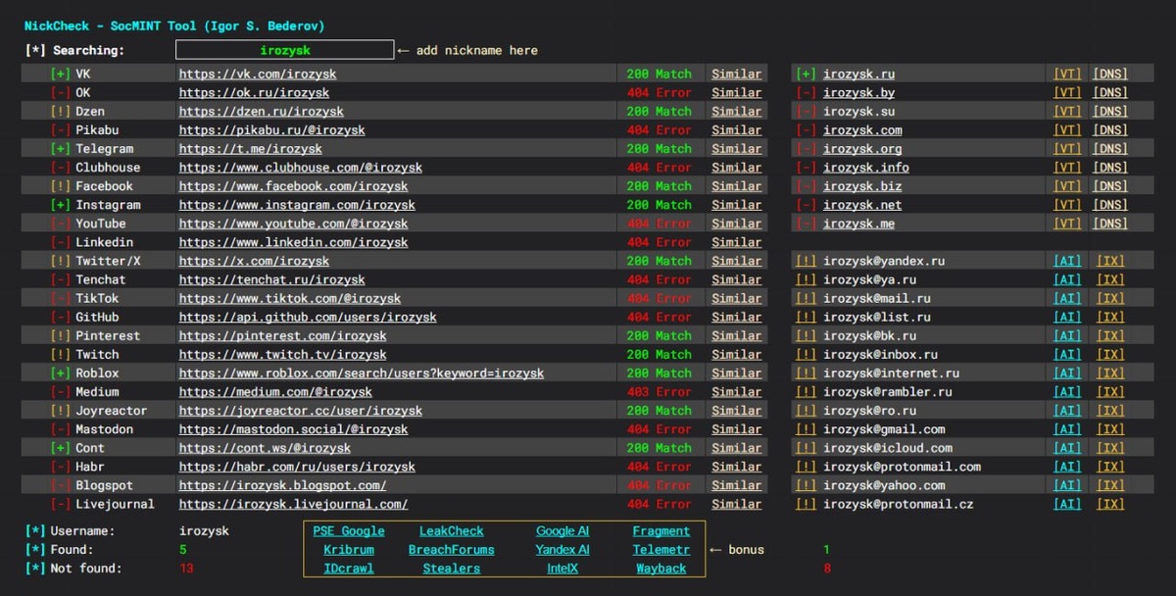This screenshot has height=596, width=1176.
Task: Open the tenchat.ru/irozysk link
Action: point(272,279)
